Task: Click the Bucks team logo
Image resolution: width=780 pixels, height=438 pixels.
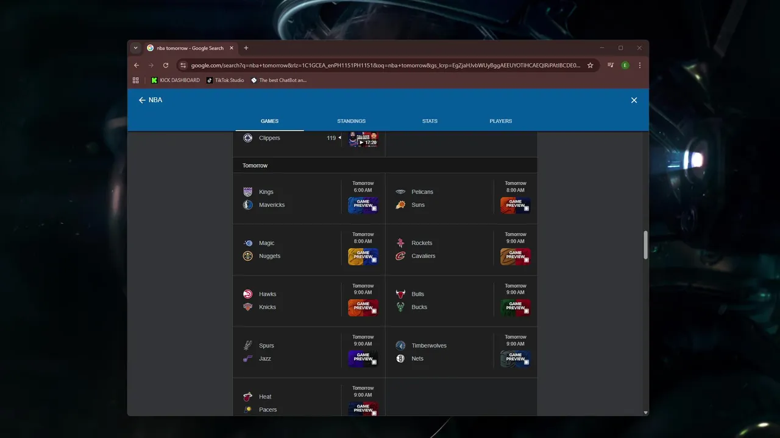Action: click(400, 307)
